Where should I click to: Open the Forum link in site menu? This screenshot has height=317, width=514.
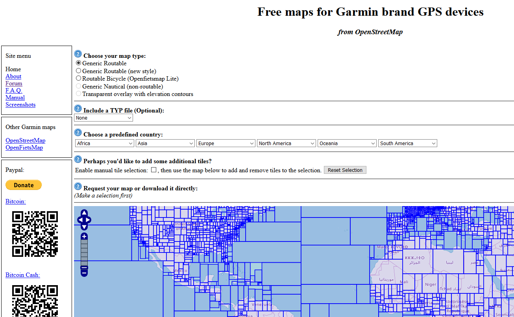coord(14,83)
